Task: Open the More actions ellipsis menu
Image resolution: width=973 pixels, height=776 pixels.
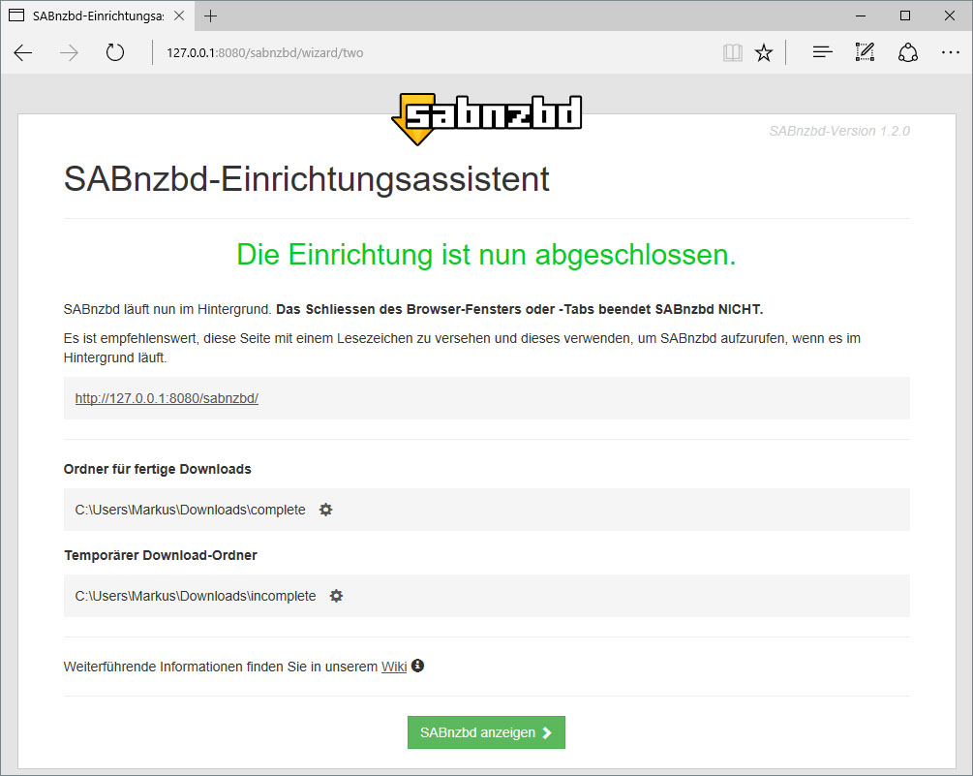Action: coord(950,52)
